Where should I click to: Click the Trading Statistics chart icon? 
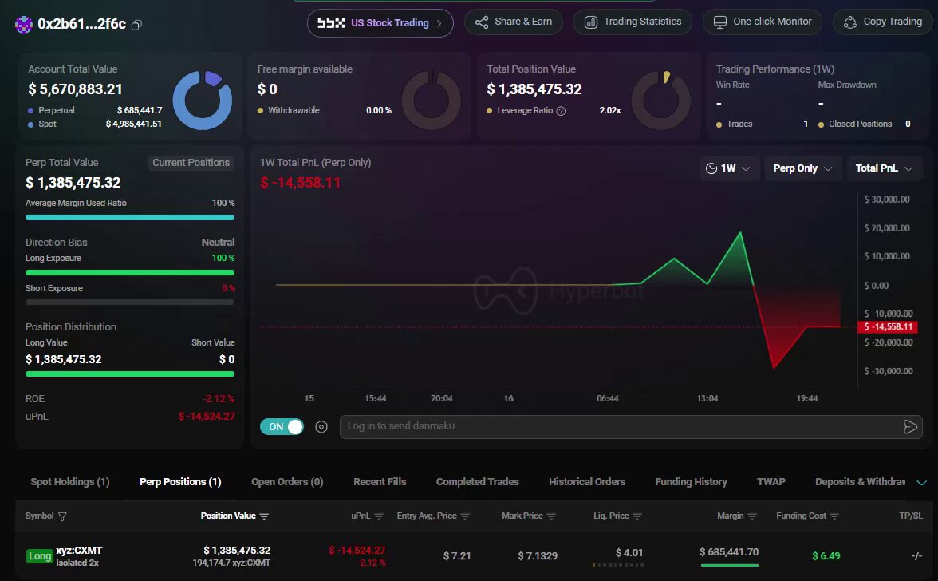590,22
